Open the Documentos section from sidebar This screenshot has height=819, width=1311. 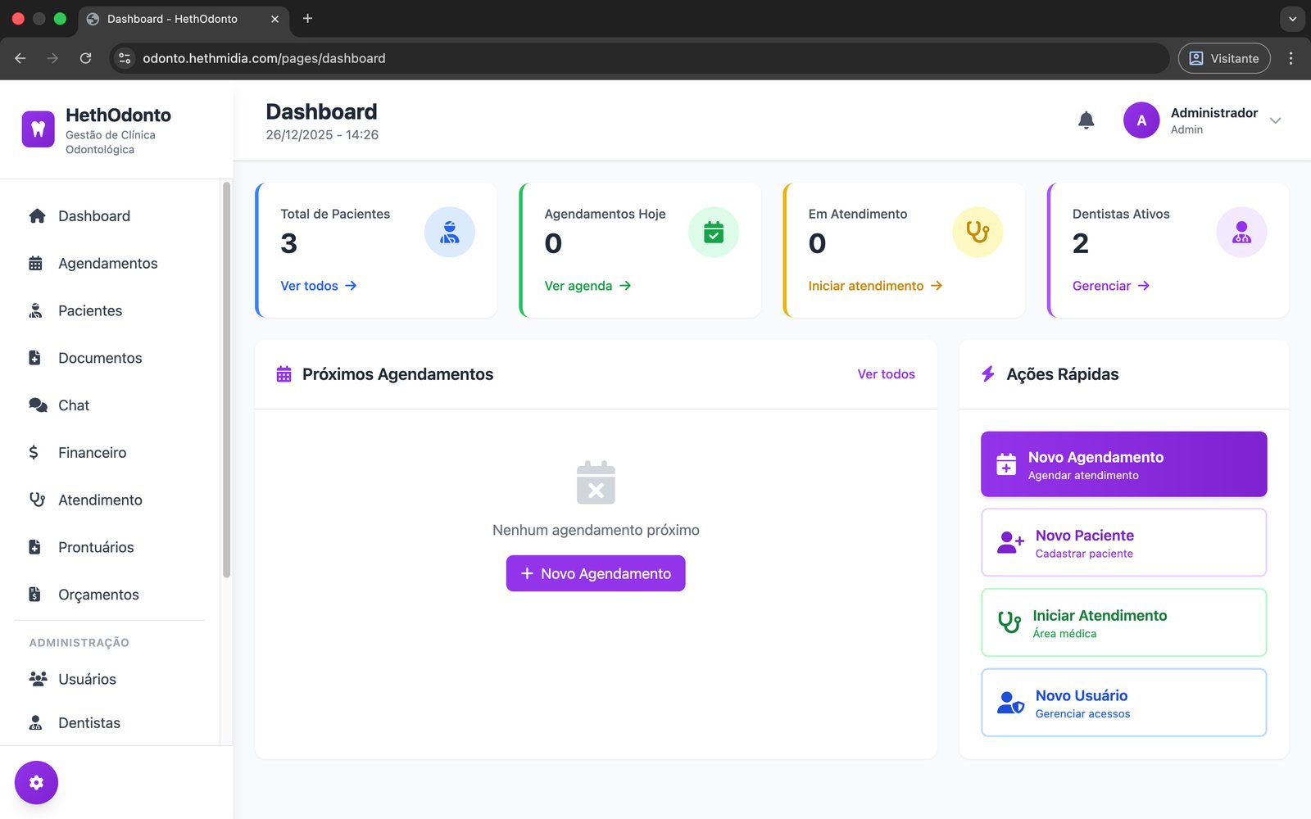tap(34, 358)
